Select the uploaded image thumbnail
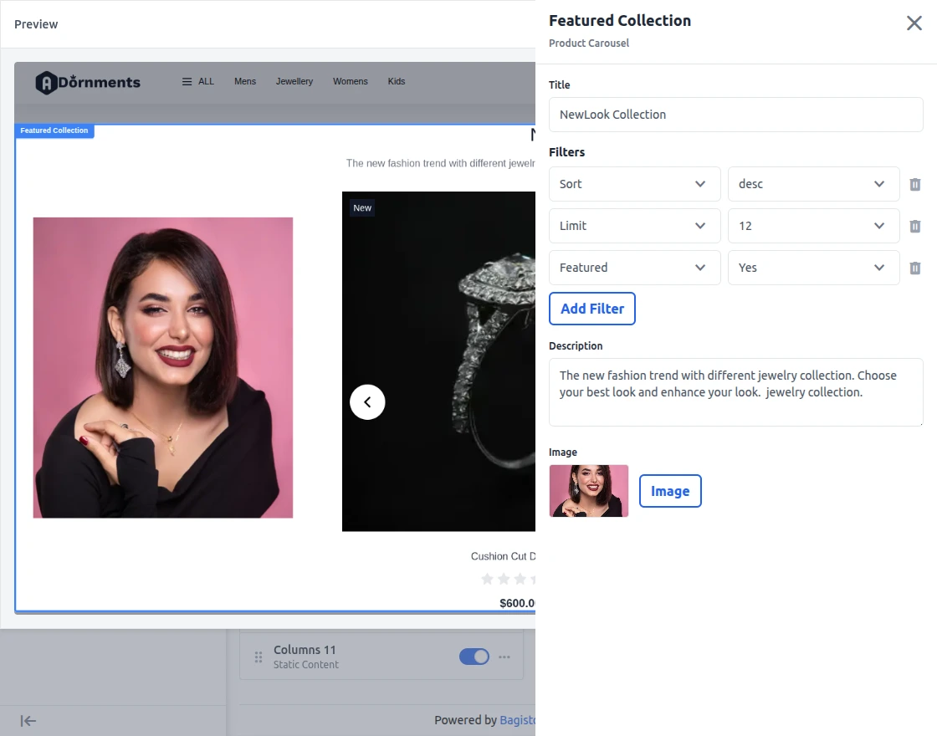Viewport: 937px width, 736px height. [x=589, y=490]
